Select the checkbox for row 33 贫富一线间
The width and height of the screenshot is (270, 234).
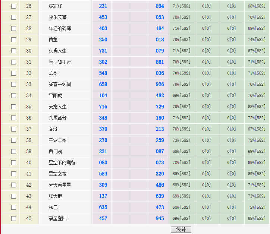(x=14, y=85)
